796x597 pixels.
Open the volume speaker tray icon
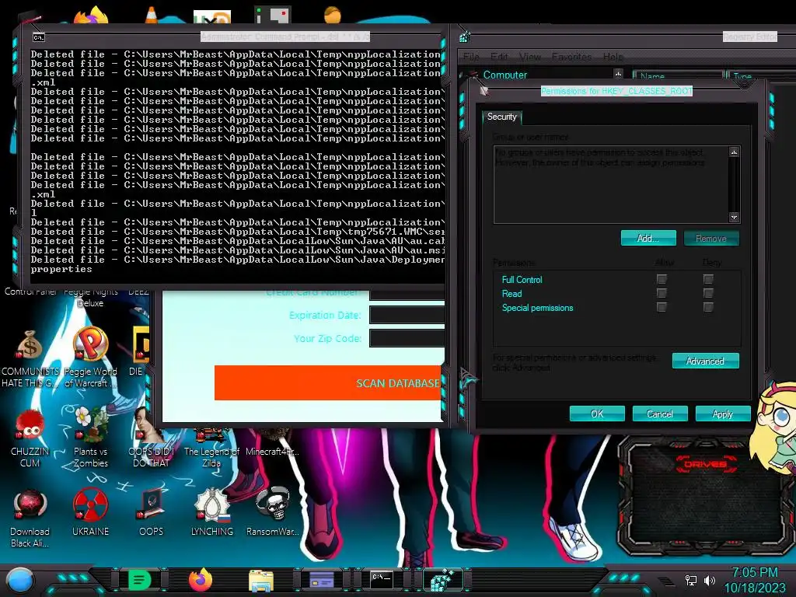[x=710, y=580]
